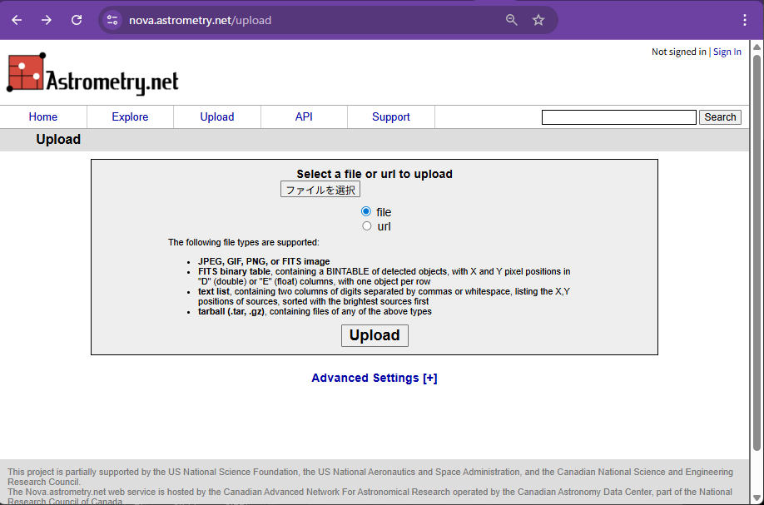Click 'JPEG, GIF, PNG, or FITS image' text

pyautogui.click(x=264, y=261)
